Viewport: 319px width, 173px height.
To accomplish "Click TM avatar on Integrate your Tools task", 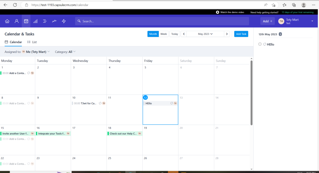I will coord(68,133).
